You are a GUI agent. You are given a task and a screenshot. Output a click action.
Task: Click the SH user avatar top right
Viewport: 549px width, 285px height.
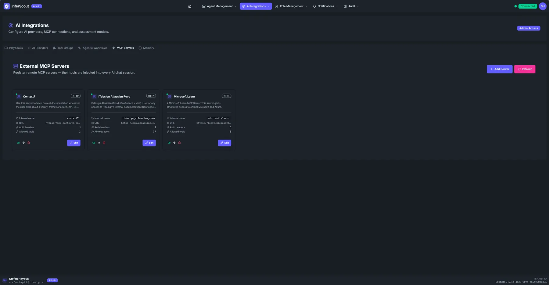coord(543,6)
